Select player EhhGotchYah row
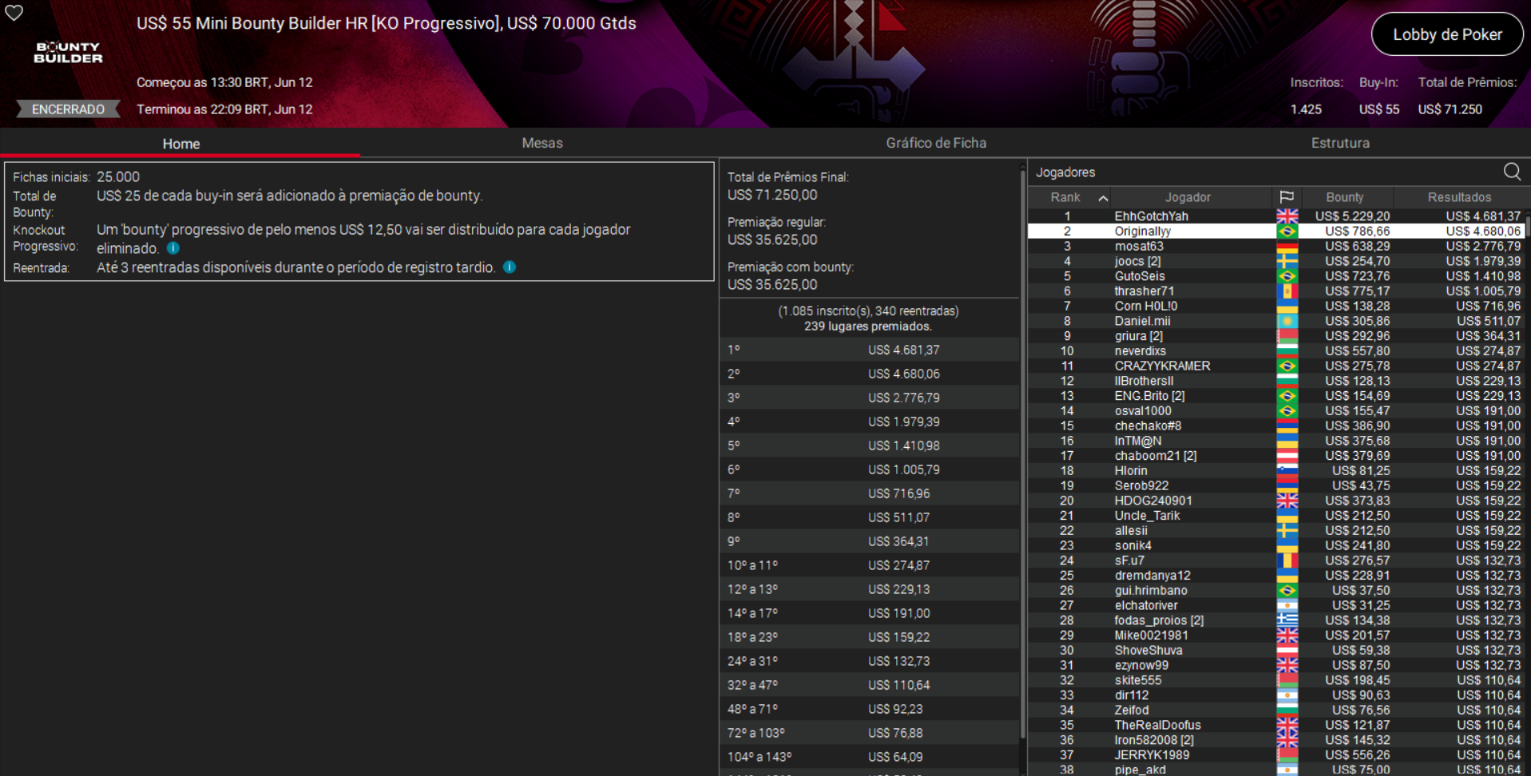The height and width of the screenshot is (776, 1531). click(1276, 216)
